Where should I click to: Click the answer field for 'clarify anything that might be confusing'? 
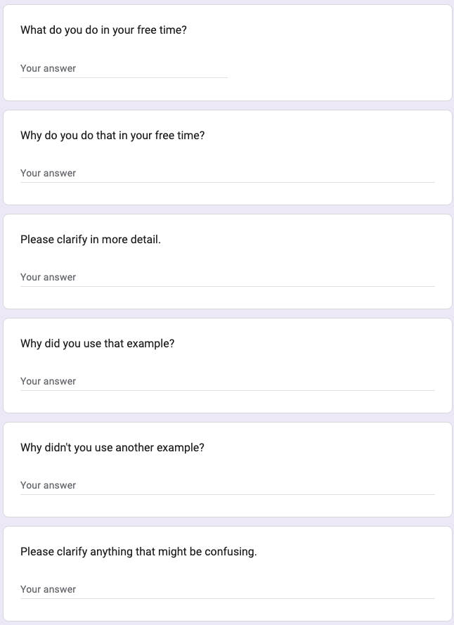228,590
